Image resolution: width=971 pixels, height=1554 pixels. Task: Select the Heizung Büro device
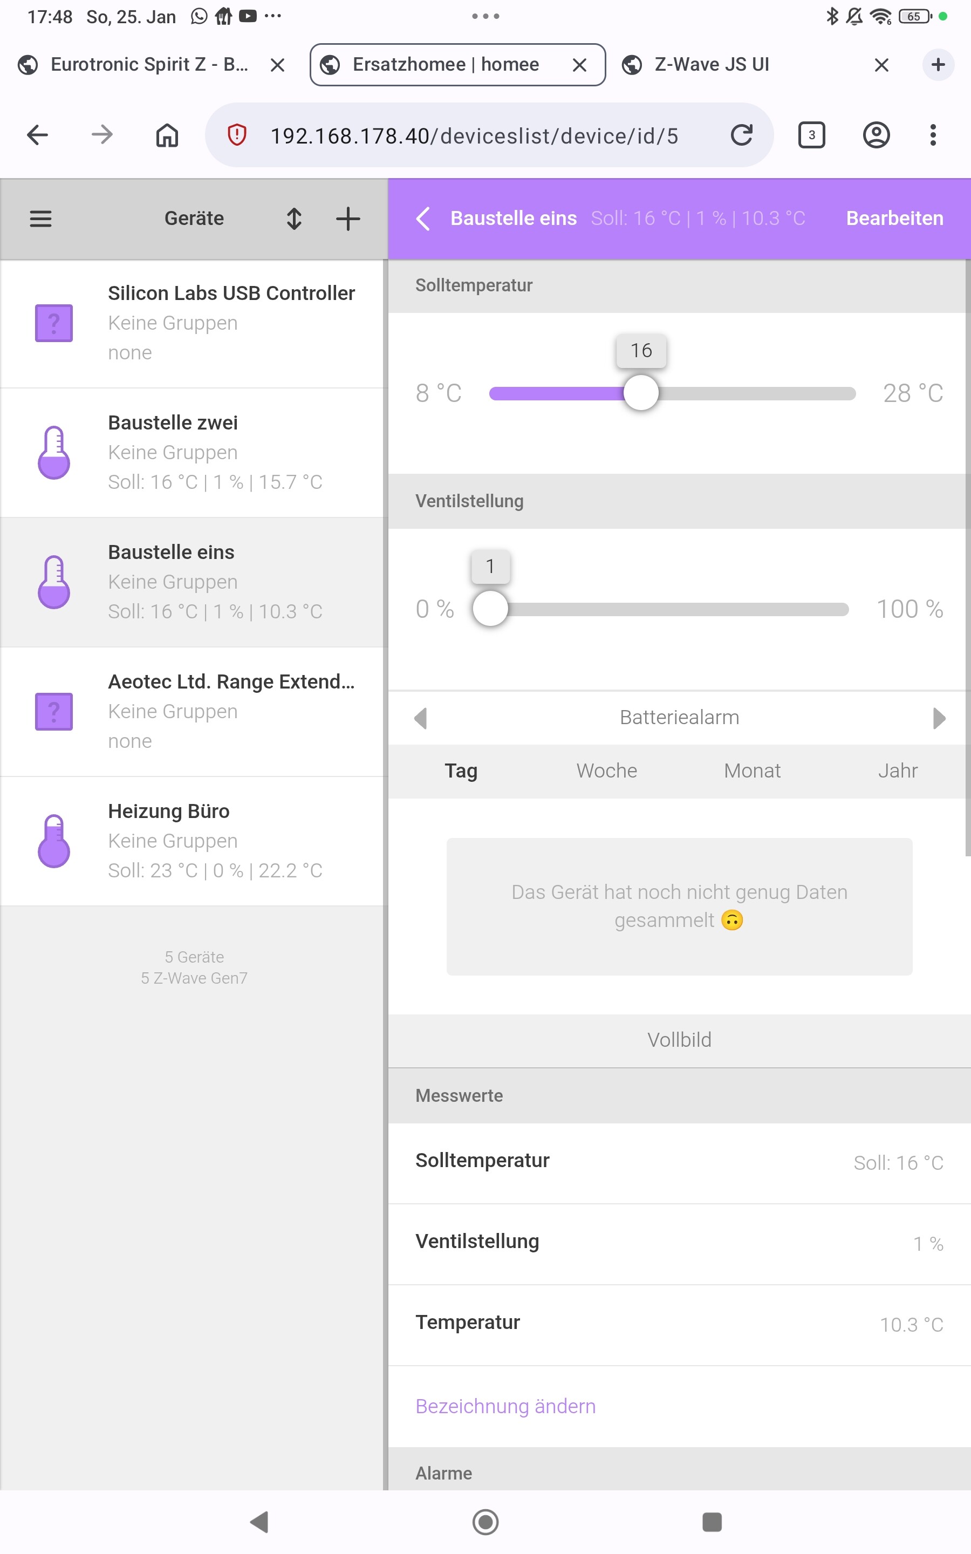click(193, 841)
